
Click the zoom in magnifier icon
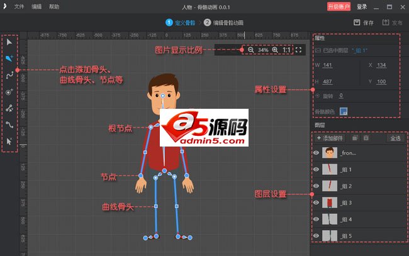(x=274, y=50)
